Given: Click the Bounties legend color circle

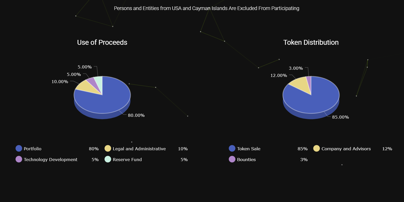Looking at the screenshot, I should tap(232, 159).
